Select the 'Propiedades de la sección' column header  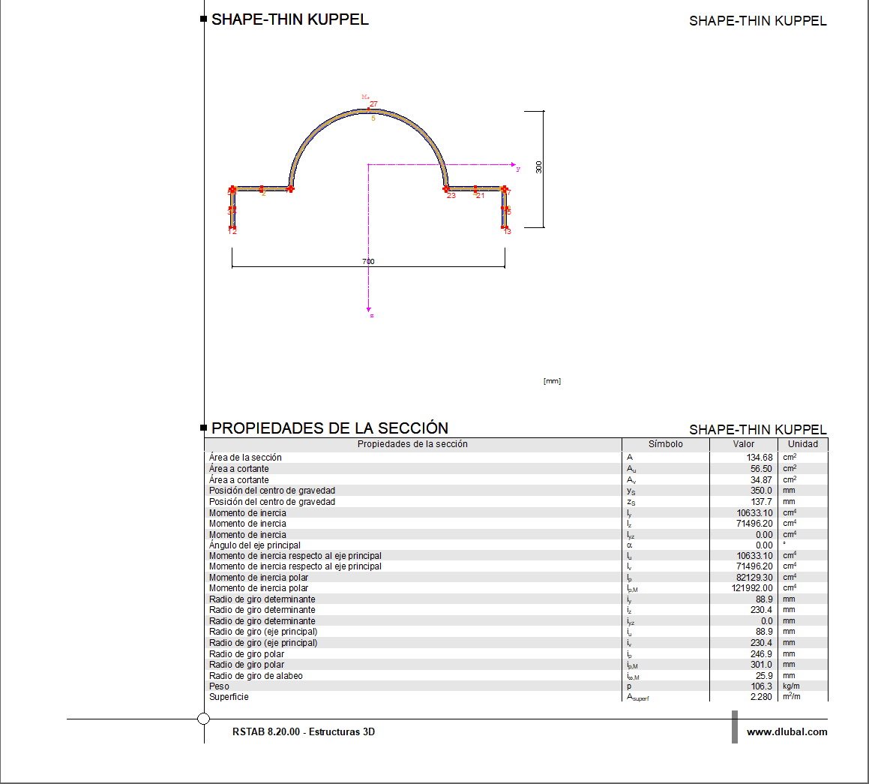pos(412,444)
